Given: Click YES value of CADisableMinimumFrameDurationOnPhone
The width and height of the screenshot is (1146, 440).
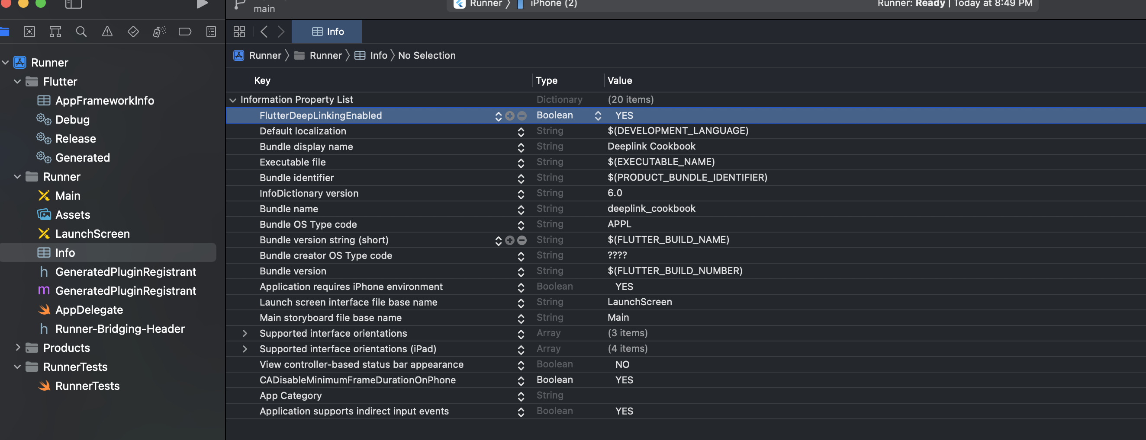Looking at the screenshot, I should click(624, 380).
